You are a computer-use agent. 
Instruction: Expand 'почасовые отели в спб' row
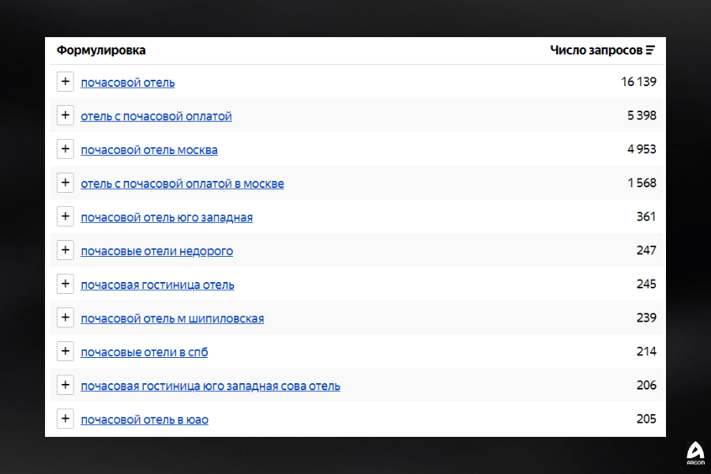(66, 352)
